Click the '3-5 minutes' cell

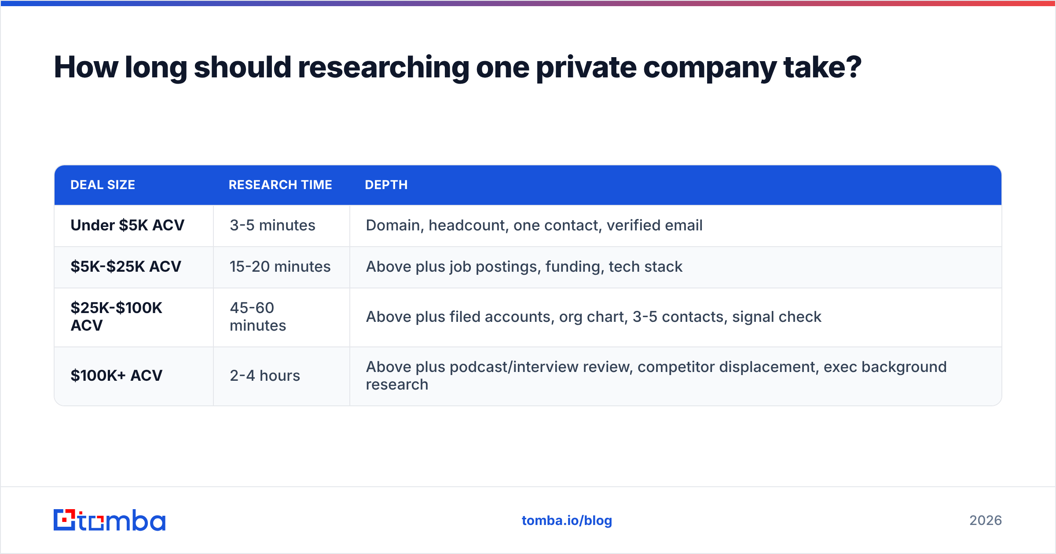(282, 226)
